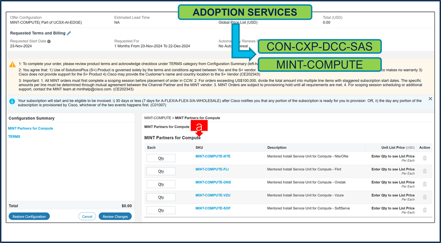This screenshot has height=243, width=441.
Task: Click the Requested Start Date value 23-Nov-2024
Action: click(x=21, y=46)
